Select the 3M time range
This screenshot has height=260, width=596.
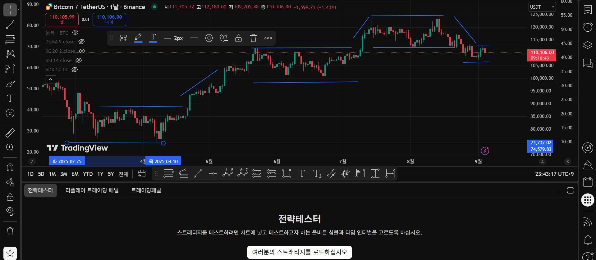(x=64, y=174)
